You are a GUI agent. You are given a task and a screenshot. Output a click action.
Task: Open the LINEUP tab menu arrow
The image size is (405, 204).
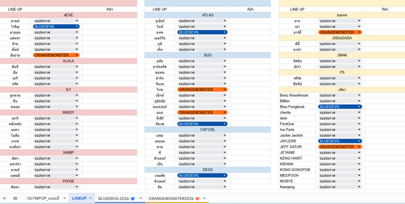[90, 199]
